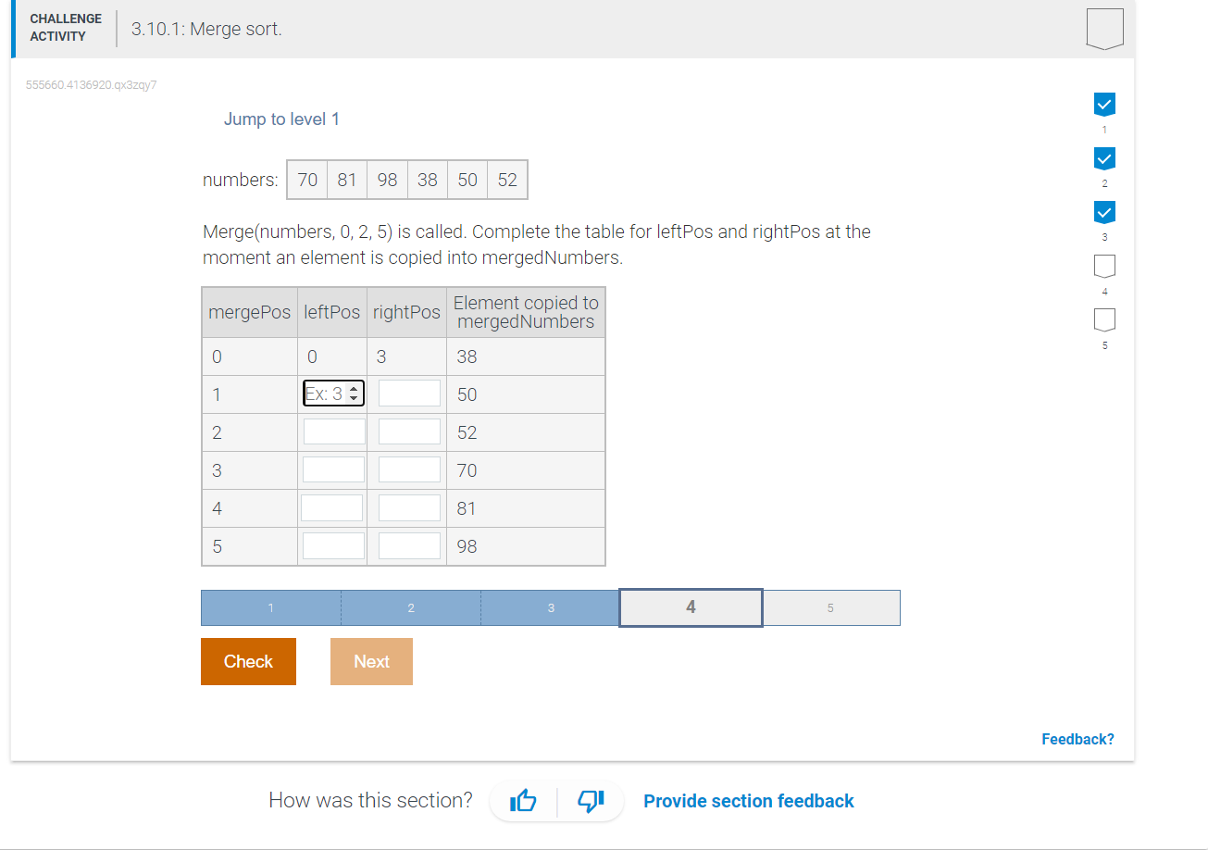Click numbers array cell 50
The image size is (1208, 850).
(467, 180)
